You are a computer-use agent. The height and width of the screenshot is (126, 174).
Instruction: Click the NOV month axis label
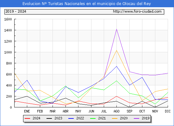point(155,111)
